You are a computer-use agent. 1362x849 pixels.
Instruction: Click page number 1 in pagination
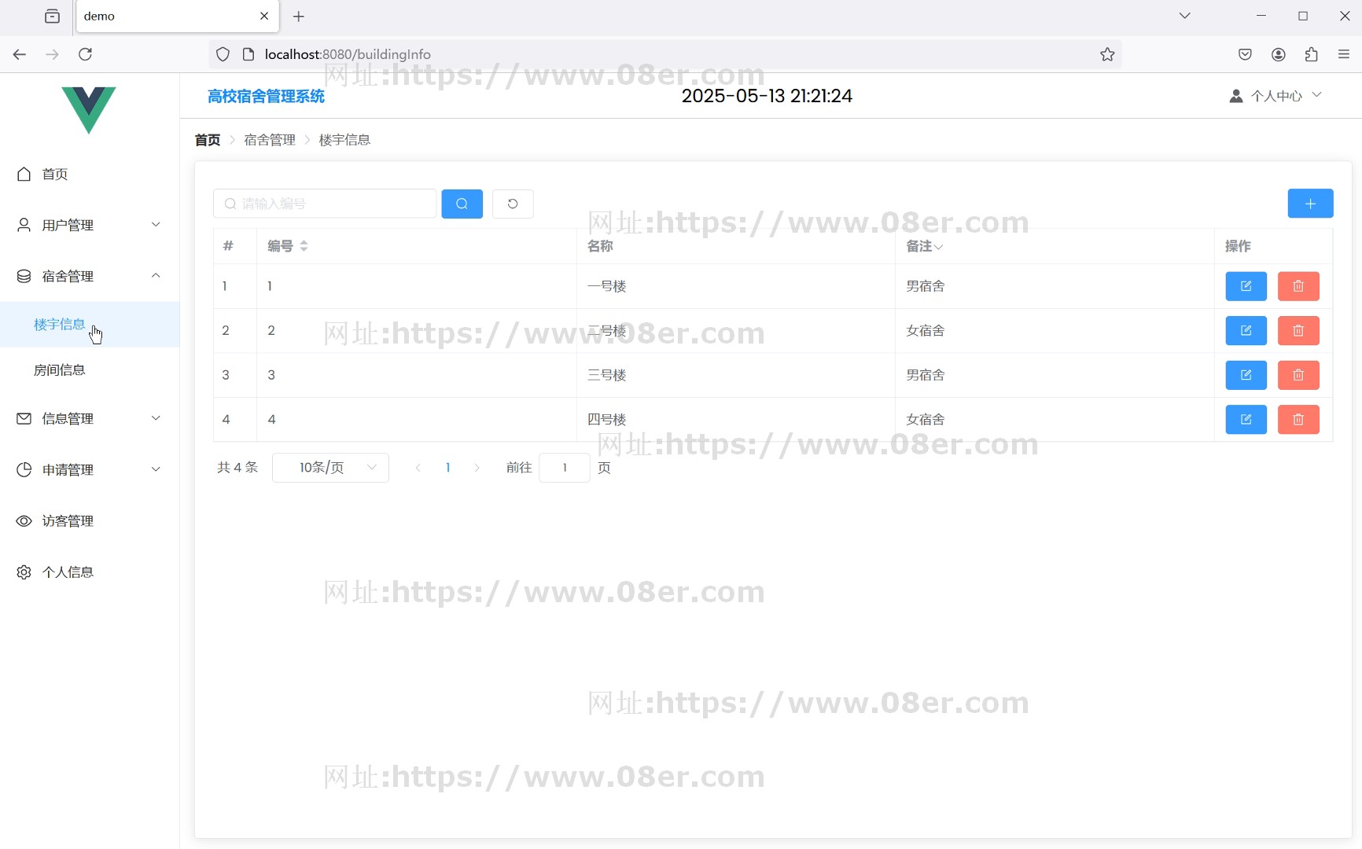coord(447,468)
